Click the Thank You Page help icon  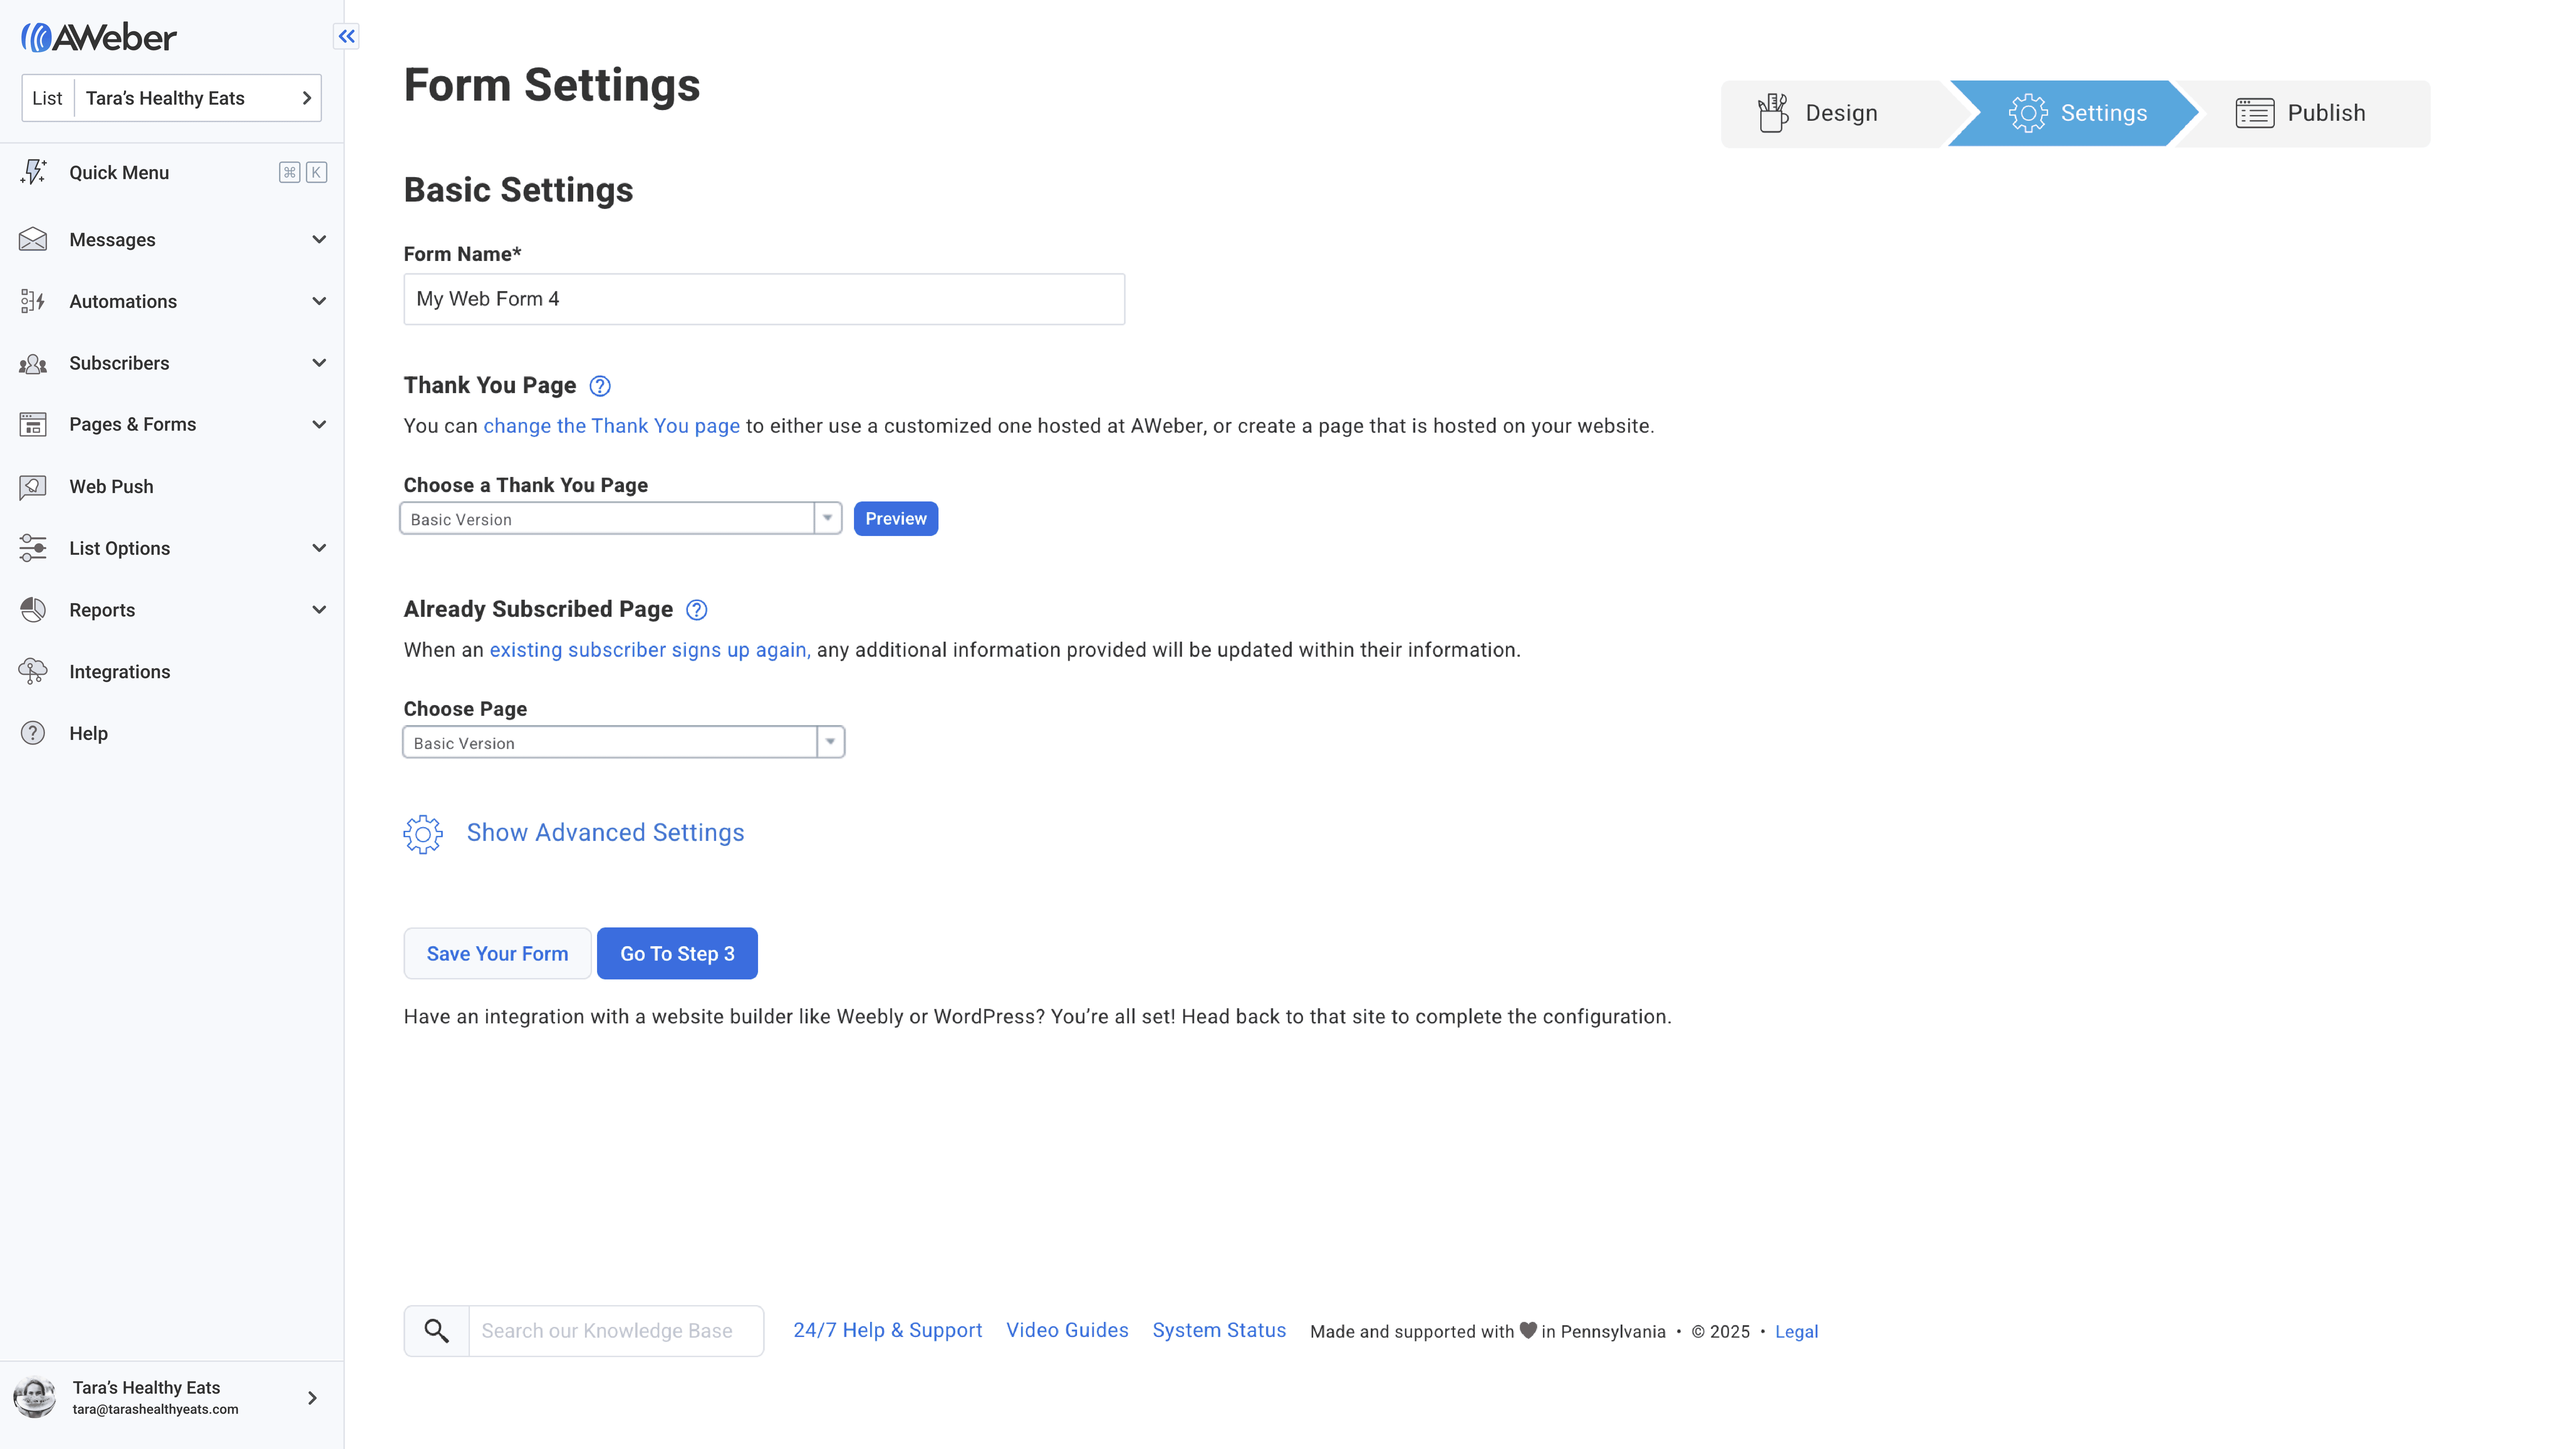click(x=600, y=386)
